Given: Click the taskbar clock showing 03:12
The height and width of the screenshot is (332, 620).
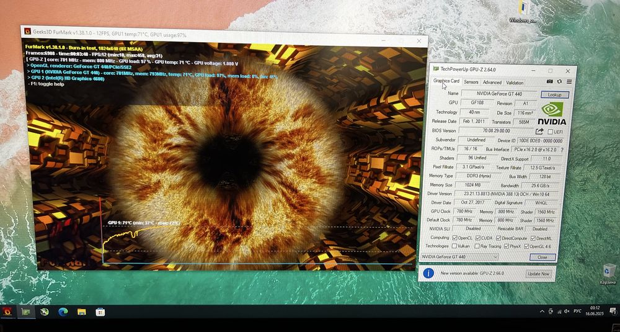Looking at the screenshot, I should 595,310.
